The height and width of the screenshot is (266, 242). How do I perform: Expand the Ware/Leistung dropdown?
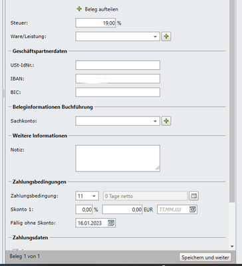[x=155, y=37]
